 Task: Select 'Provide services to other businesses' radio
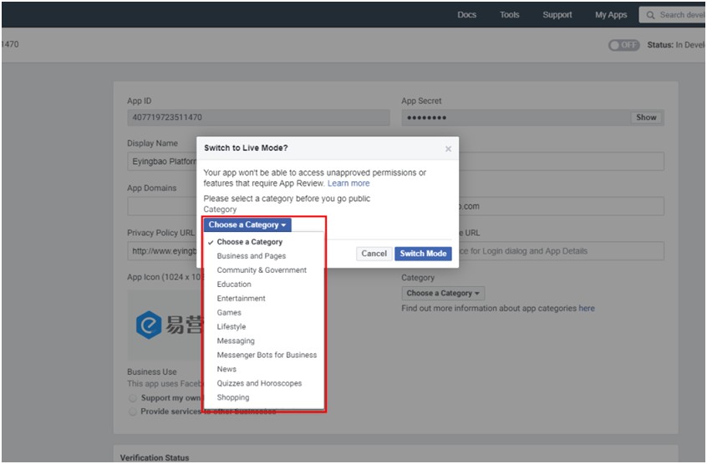tap(133, 412)
